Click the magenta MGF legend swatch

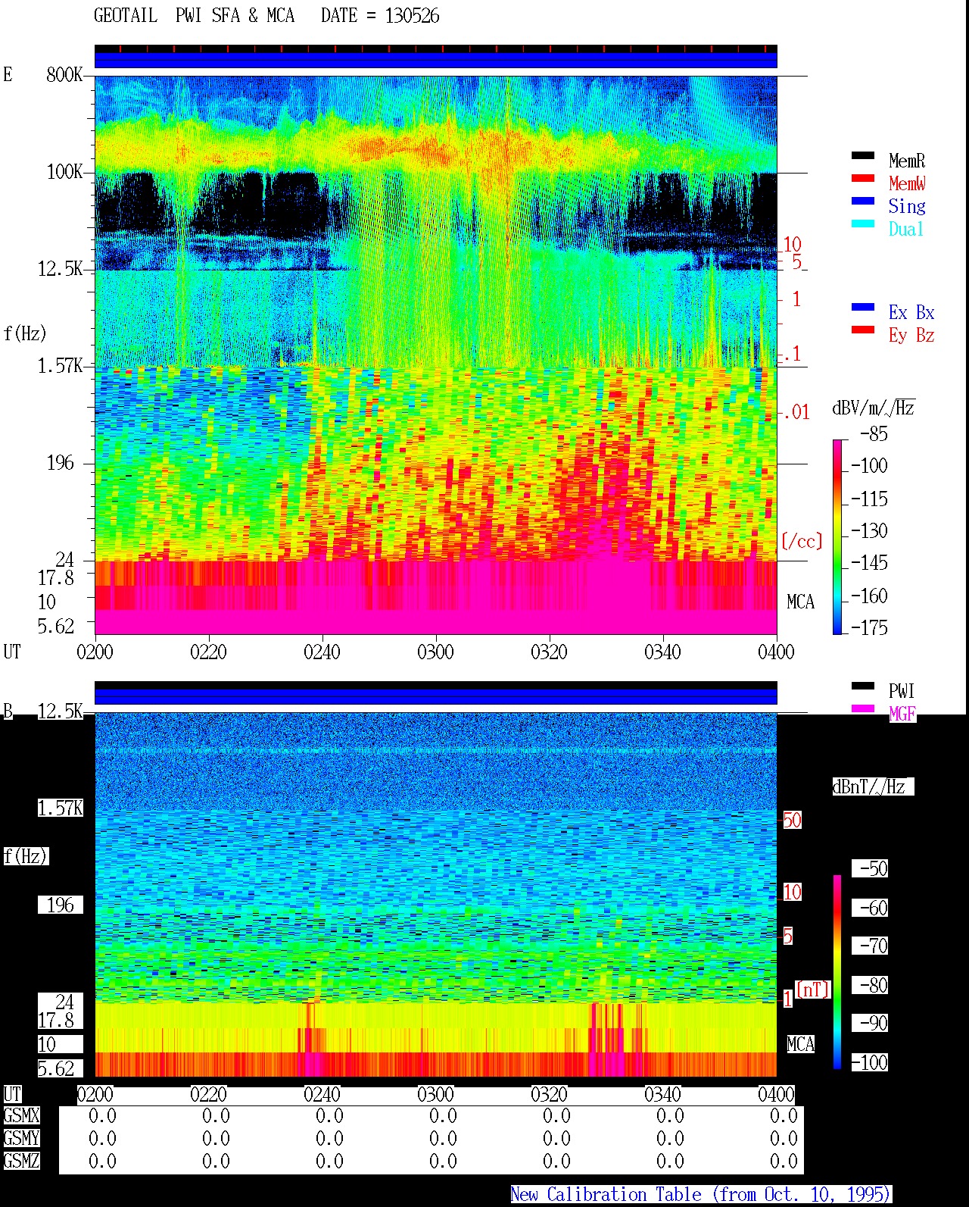point(863,708)
